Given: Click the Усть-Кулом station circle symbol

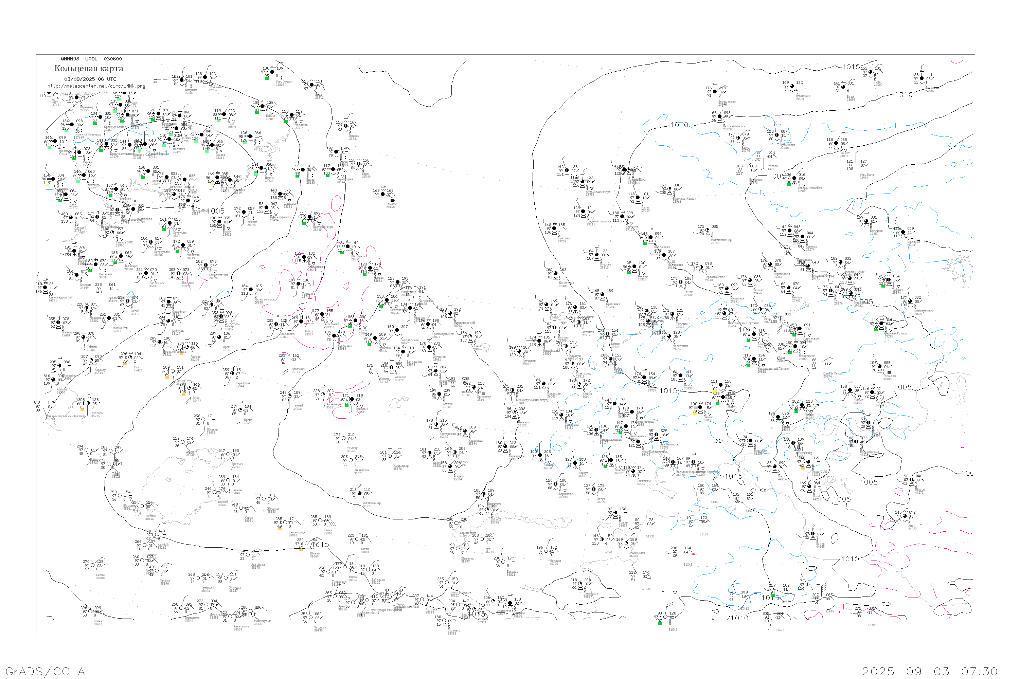Looking at the screenshot, I should coord(272,72).
